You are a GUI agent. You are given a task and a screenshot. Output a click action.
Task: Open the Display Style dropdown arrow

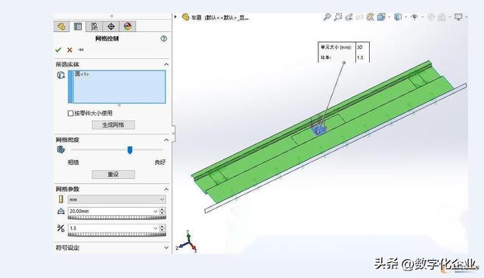click(x=405, y=17)
